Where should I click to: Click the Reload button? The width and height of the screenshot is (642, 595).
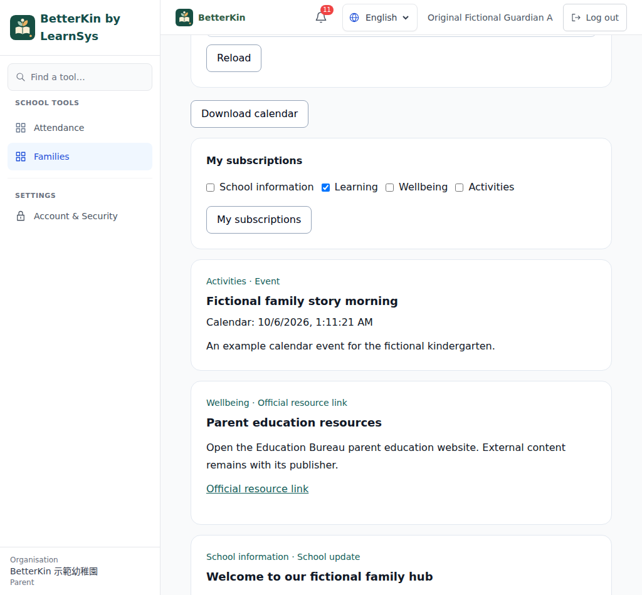click(x=234, y=58)
